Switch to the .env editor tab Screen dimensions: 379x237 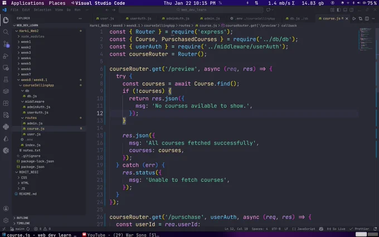[x=252, y=18]
